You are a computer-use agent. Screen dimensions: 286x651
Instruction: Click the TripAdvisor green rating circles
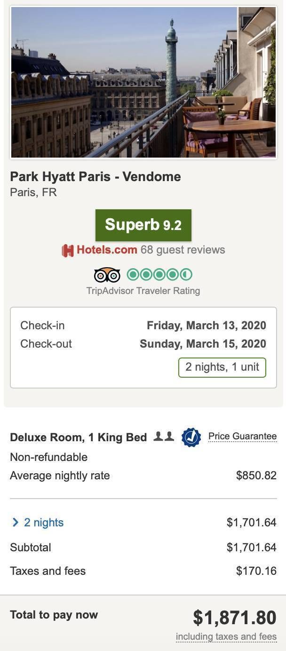(159, 274)
